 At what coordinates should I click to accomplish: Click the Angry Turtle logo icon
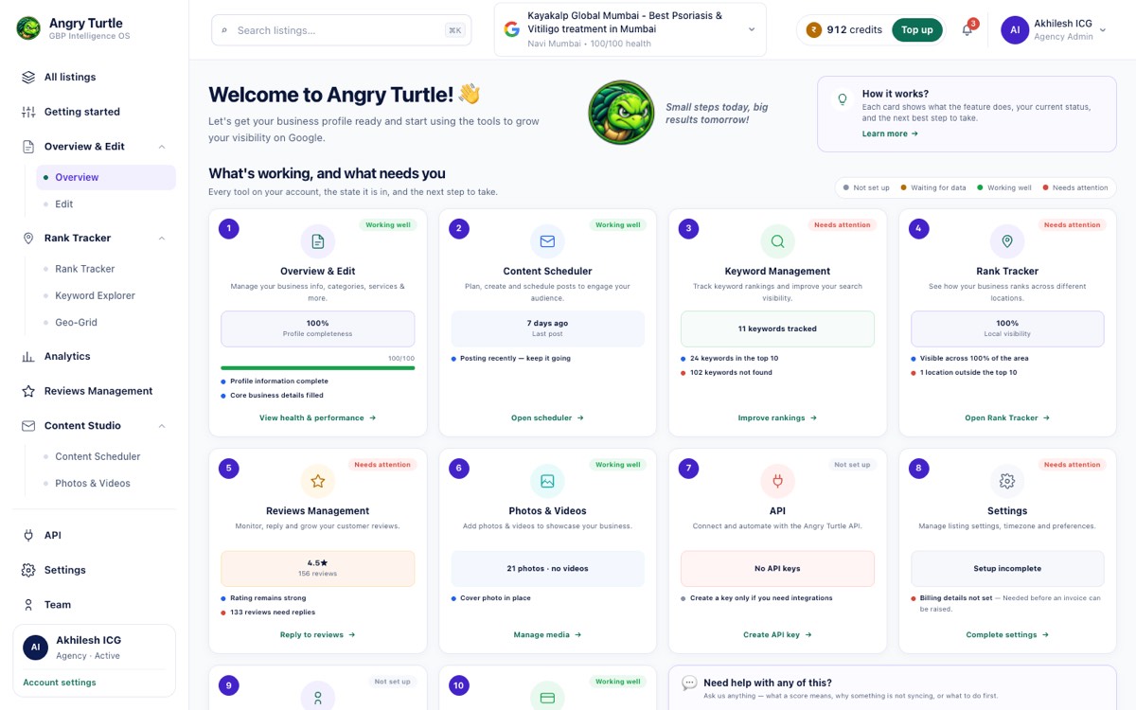28,28
